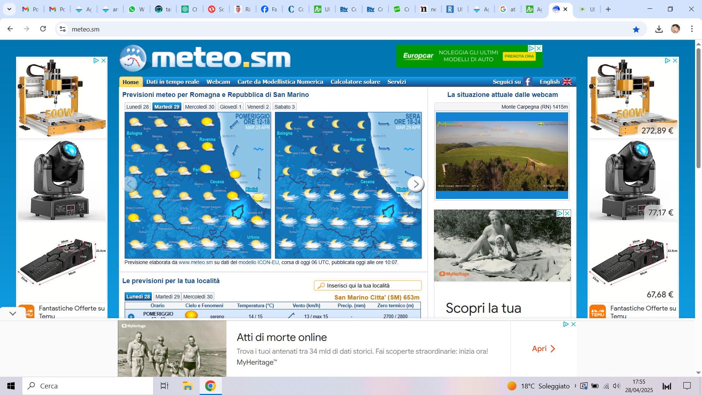702x395 pixels.
Task: Click the taskbar Cerca search box
Action: [x=88, y=386]
